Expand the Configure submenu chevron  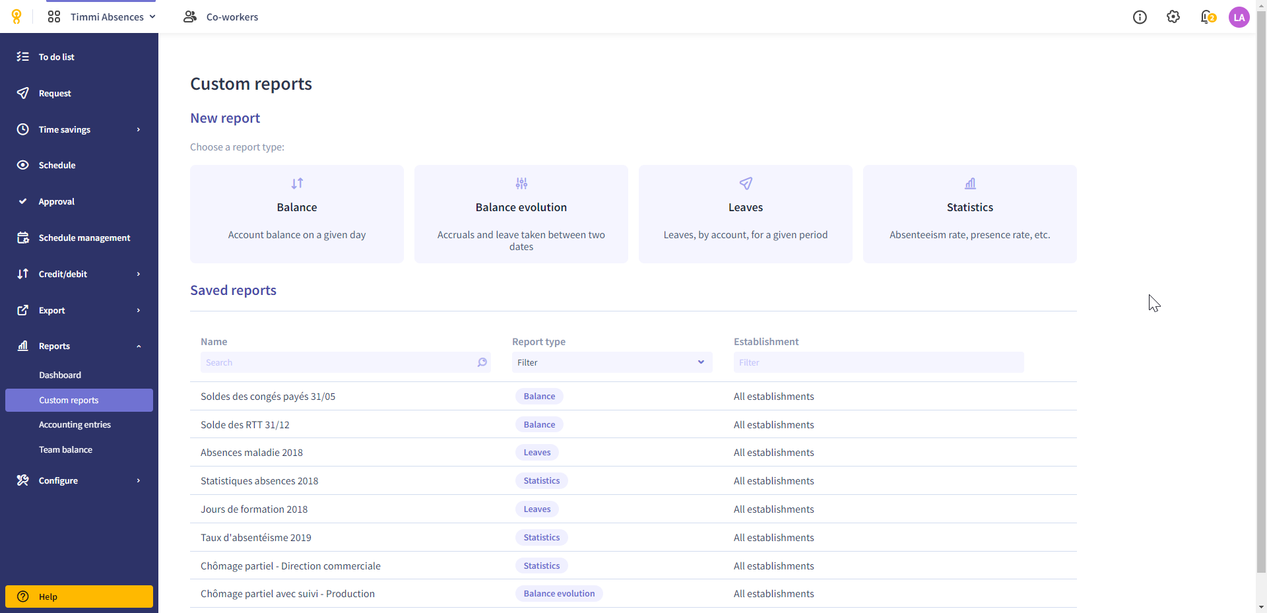(x=139, y=480)
